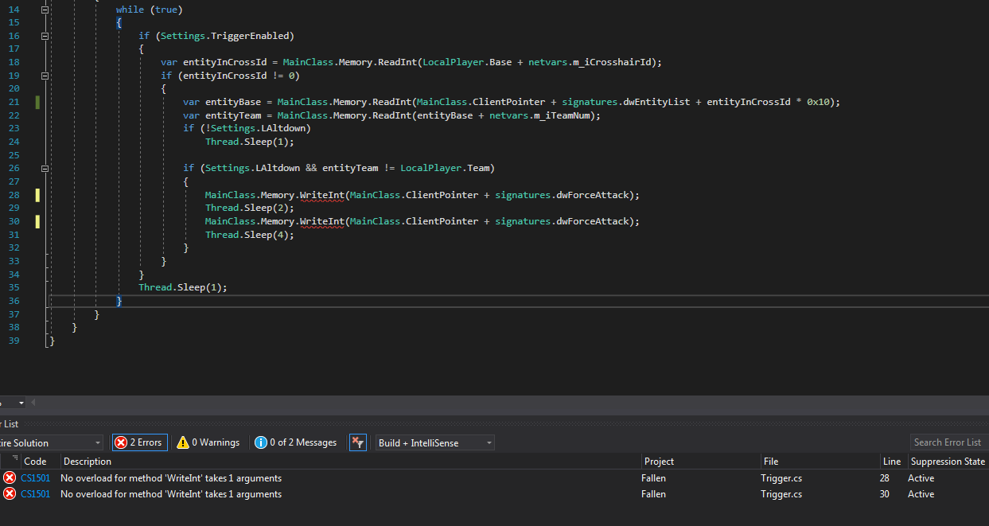Open the Build + IntelliSense dropdown

(x=435, y=442)
